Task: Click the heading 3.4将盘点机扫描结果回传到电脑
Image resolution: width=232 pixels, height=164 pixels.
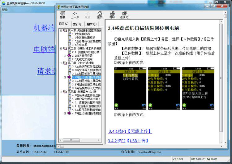Action: click(144, 28)
